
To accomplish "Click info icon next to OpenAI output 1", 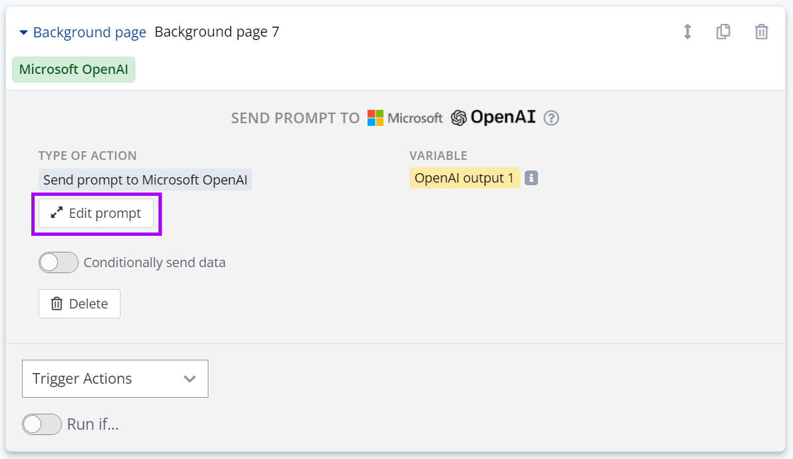I will point(531,178).
